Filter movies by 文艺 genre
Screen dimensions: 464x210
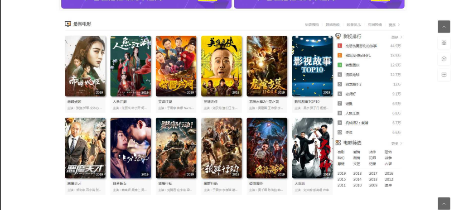(x=357, y=164)
